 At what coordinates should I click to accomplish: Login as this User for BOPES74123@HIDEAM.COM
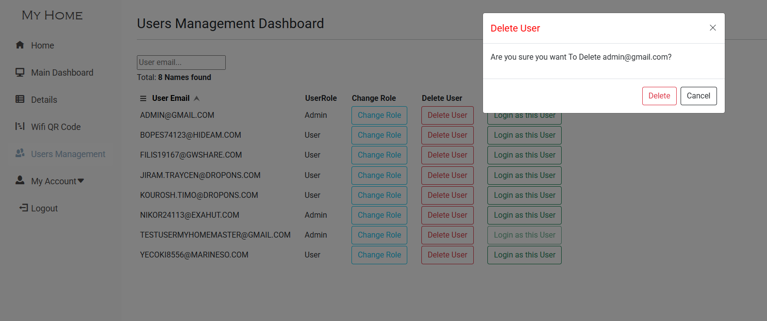pos(524,135)
